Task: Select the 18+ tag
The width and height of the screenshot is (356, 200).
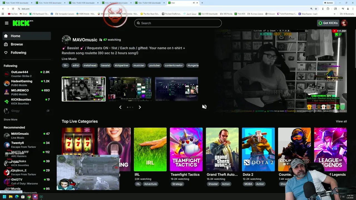Action: 65,65
